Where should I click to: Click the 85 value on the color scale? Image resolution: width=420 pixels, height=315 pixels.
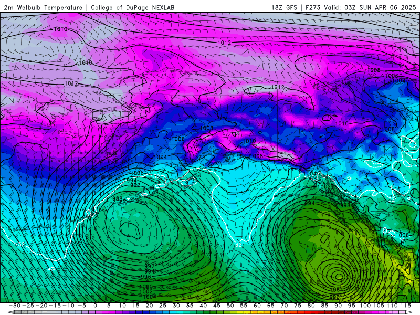pyautogui.click(x=324, y=306)
